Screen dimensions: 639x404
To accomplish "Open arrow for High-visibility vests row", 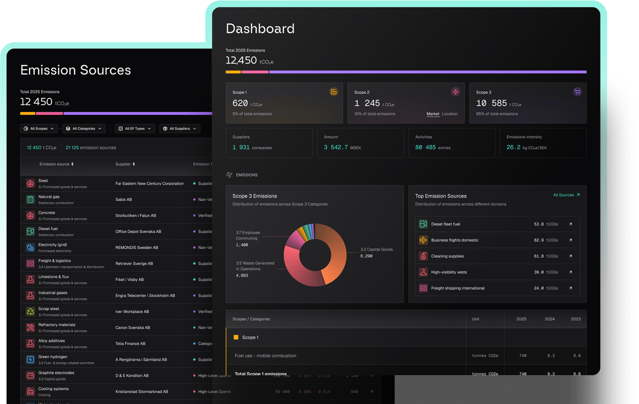I will [x=571, y=272].
